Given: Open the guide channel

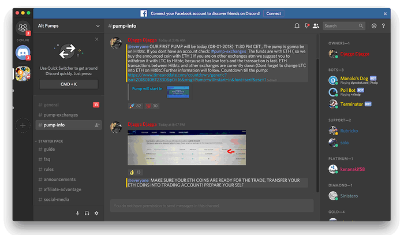Looking at the screenshot, I should 69,149.
